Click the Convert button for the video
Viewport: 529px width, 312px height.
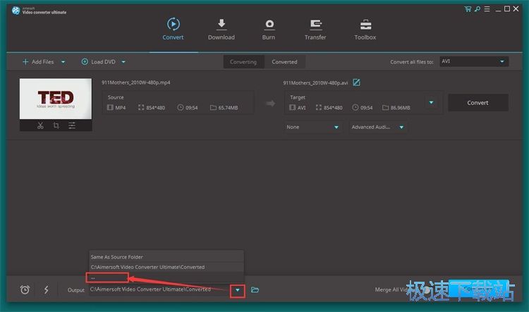(478, 103)
